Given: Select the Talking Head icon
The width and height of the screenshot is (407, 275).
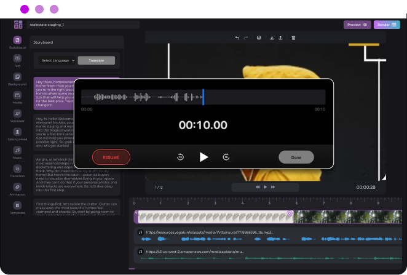Looking at the screenshot, I should (x=17, y=132).
